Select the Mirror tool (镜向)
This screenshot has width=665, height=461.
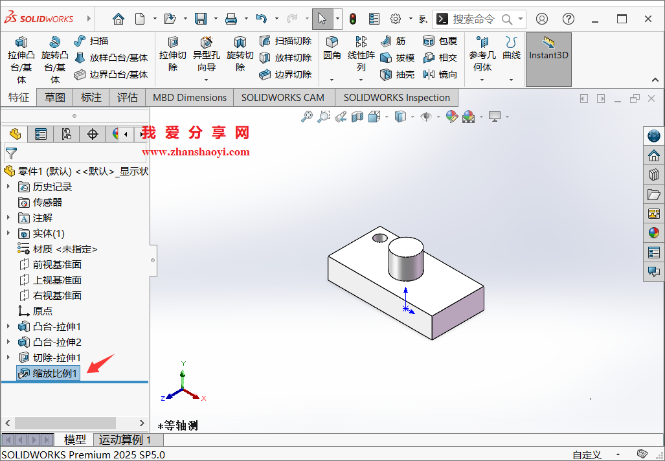tap(440, 74)
